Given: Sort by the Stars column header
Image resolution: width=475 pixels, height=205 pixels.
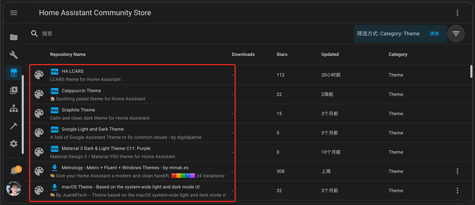Looking at the screenshot, I should pos(282,54).
